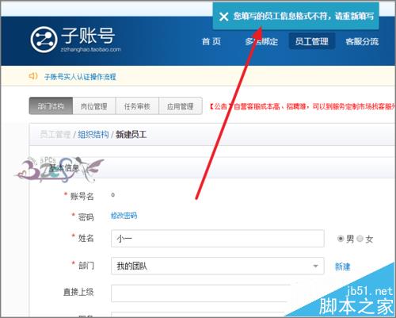Open the 首页 navigation item
Image resolution: width=396 pixels, height=318 pixels.
[x=211, y=41]
